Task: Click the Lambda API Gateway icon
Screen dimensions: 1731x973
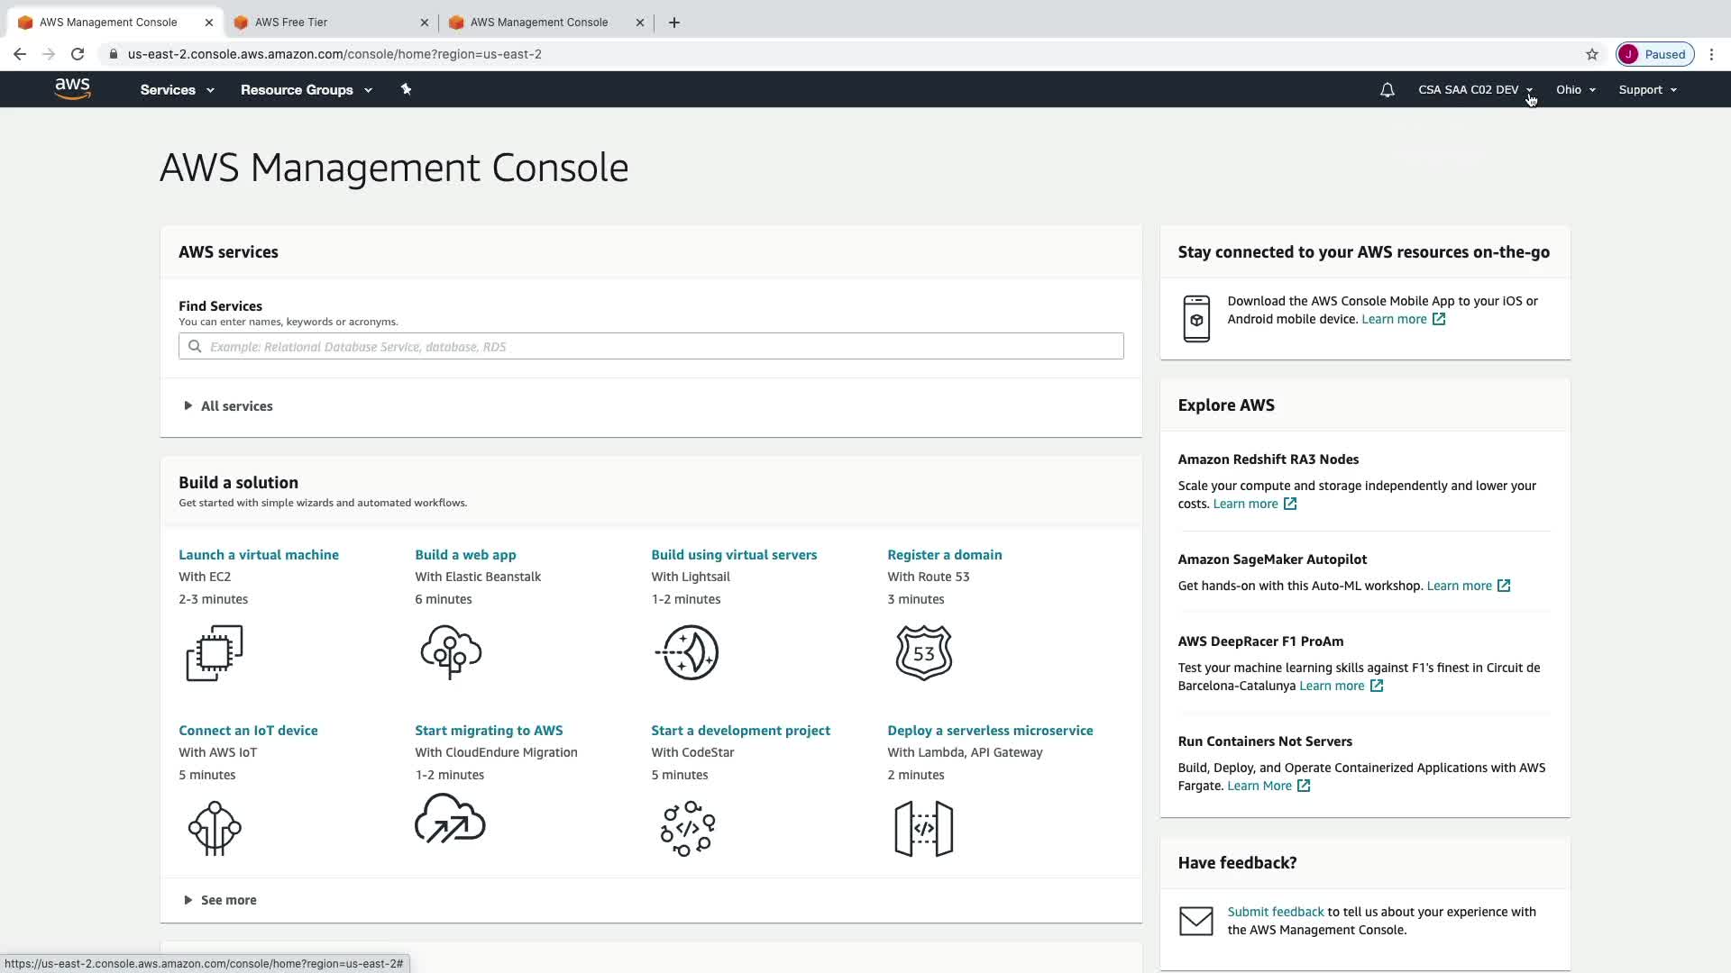Action: coord(923,828)
